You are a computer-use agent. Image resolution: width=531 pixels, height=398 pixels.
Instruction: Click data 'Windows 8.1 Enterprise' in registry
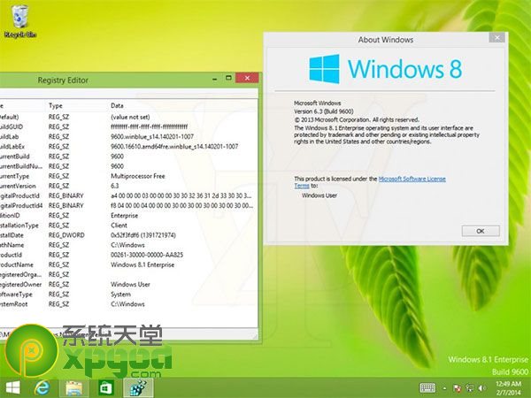tap(142, 264)
